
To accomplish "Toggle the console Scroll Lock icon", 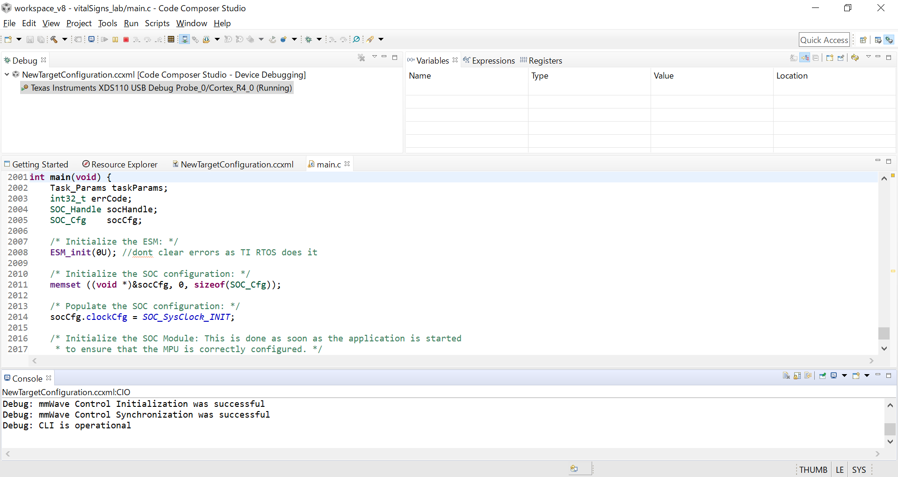I will click(797, 376).
